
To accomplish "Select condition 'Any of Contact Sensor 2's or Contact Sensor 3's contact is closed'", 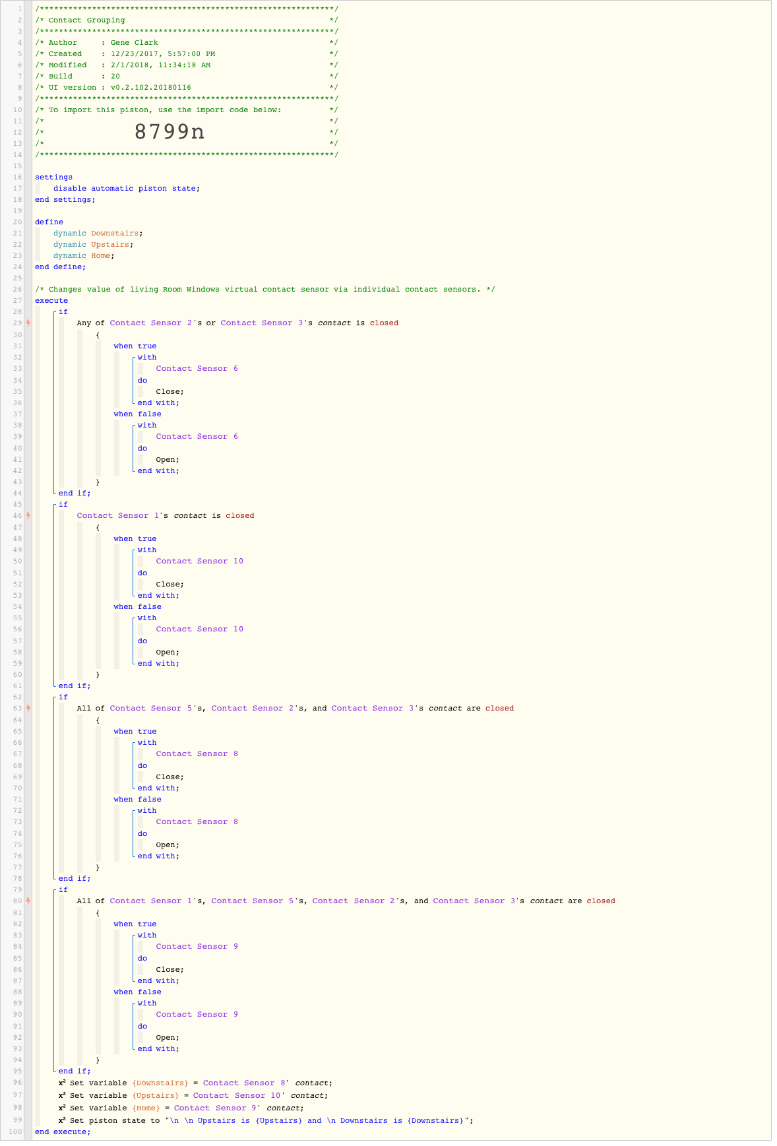I will [237, 323].
